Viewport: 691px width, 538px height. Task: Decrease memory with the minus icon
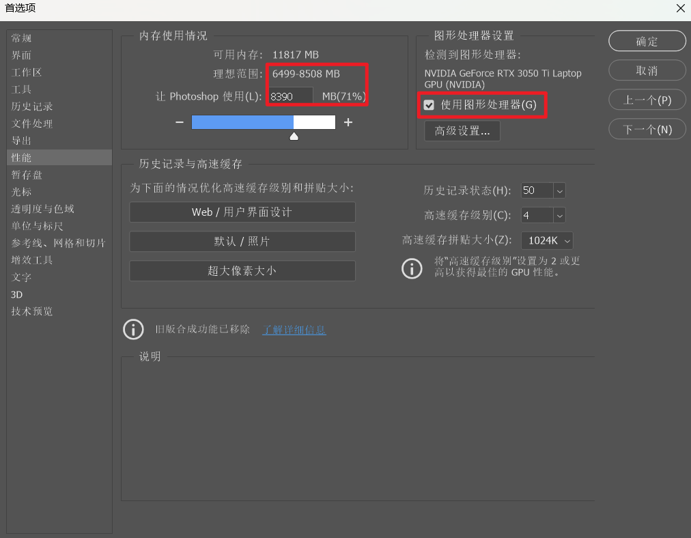coord(180,122)
